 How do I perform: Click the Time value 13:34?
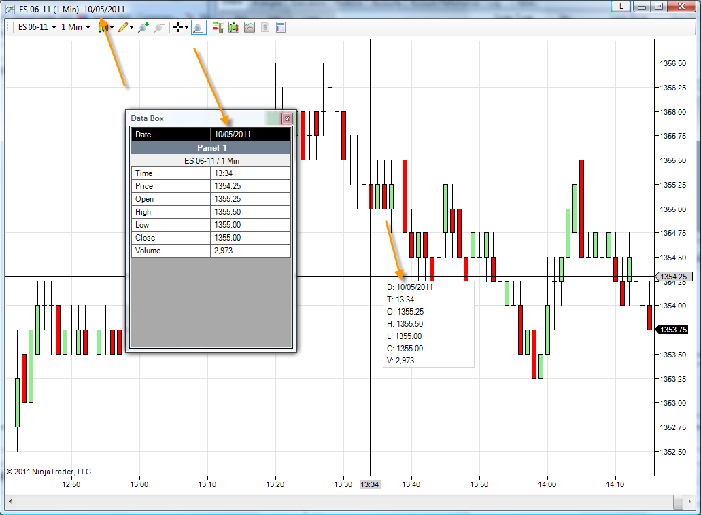(x=250, y=173)
